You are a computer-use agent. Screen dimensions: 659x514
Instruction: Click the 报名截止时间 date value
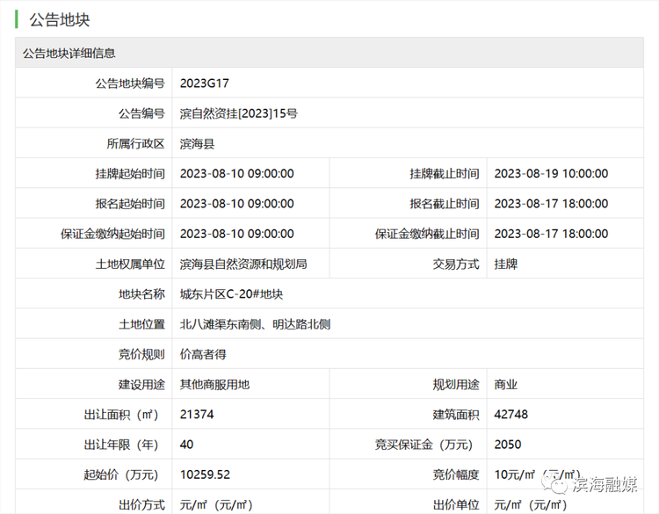point(551,204)
